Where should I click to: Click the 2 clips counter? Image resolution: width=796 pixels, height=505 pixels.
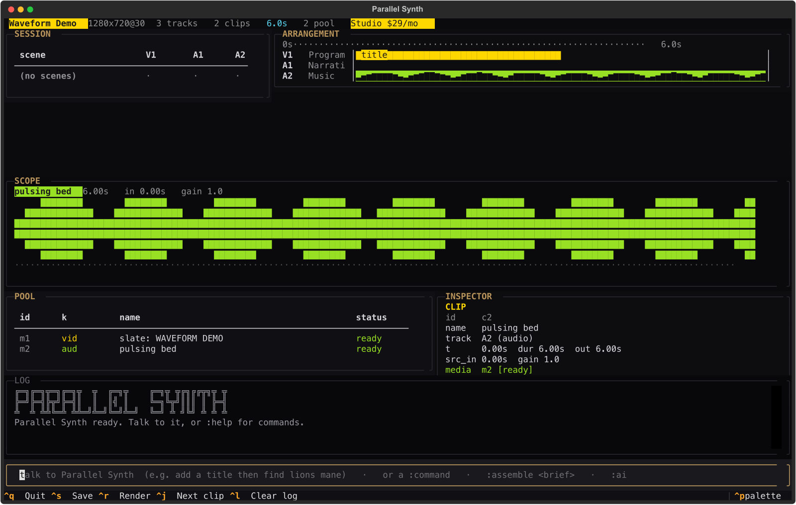click(x=232, y=23)
